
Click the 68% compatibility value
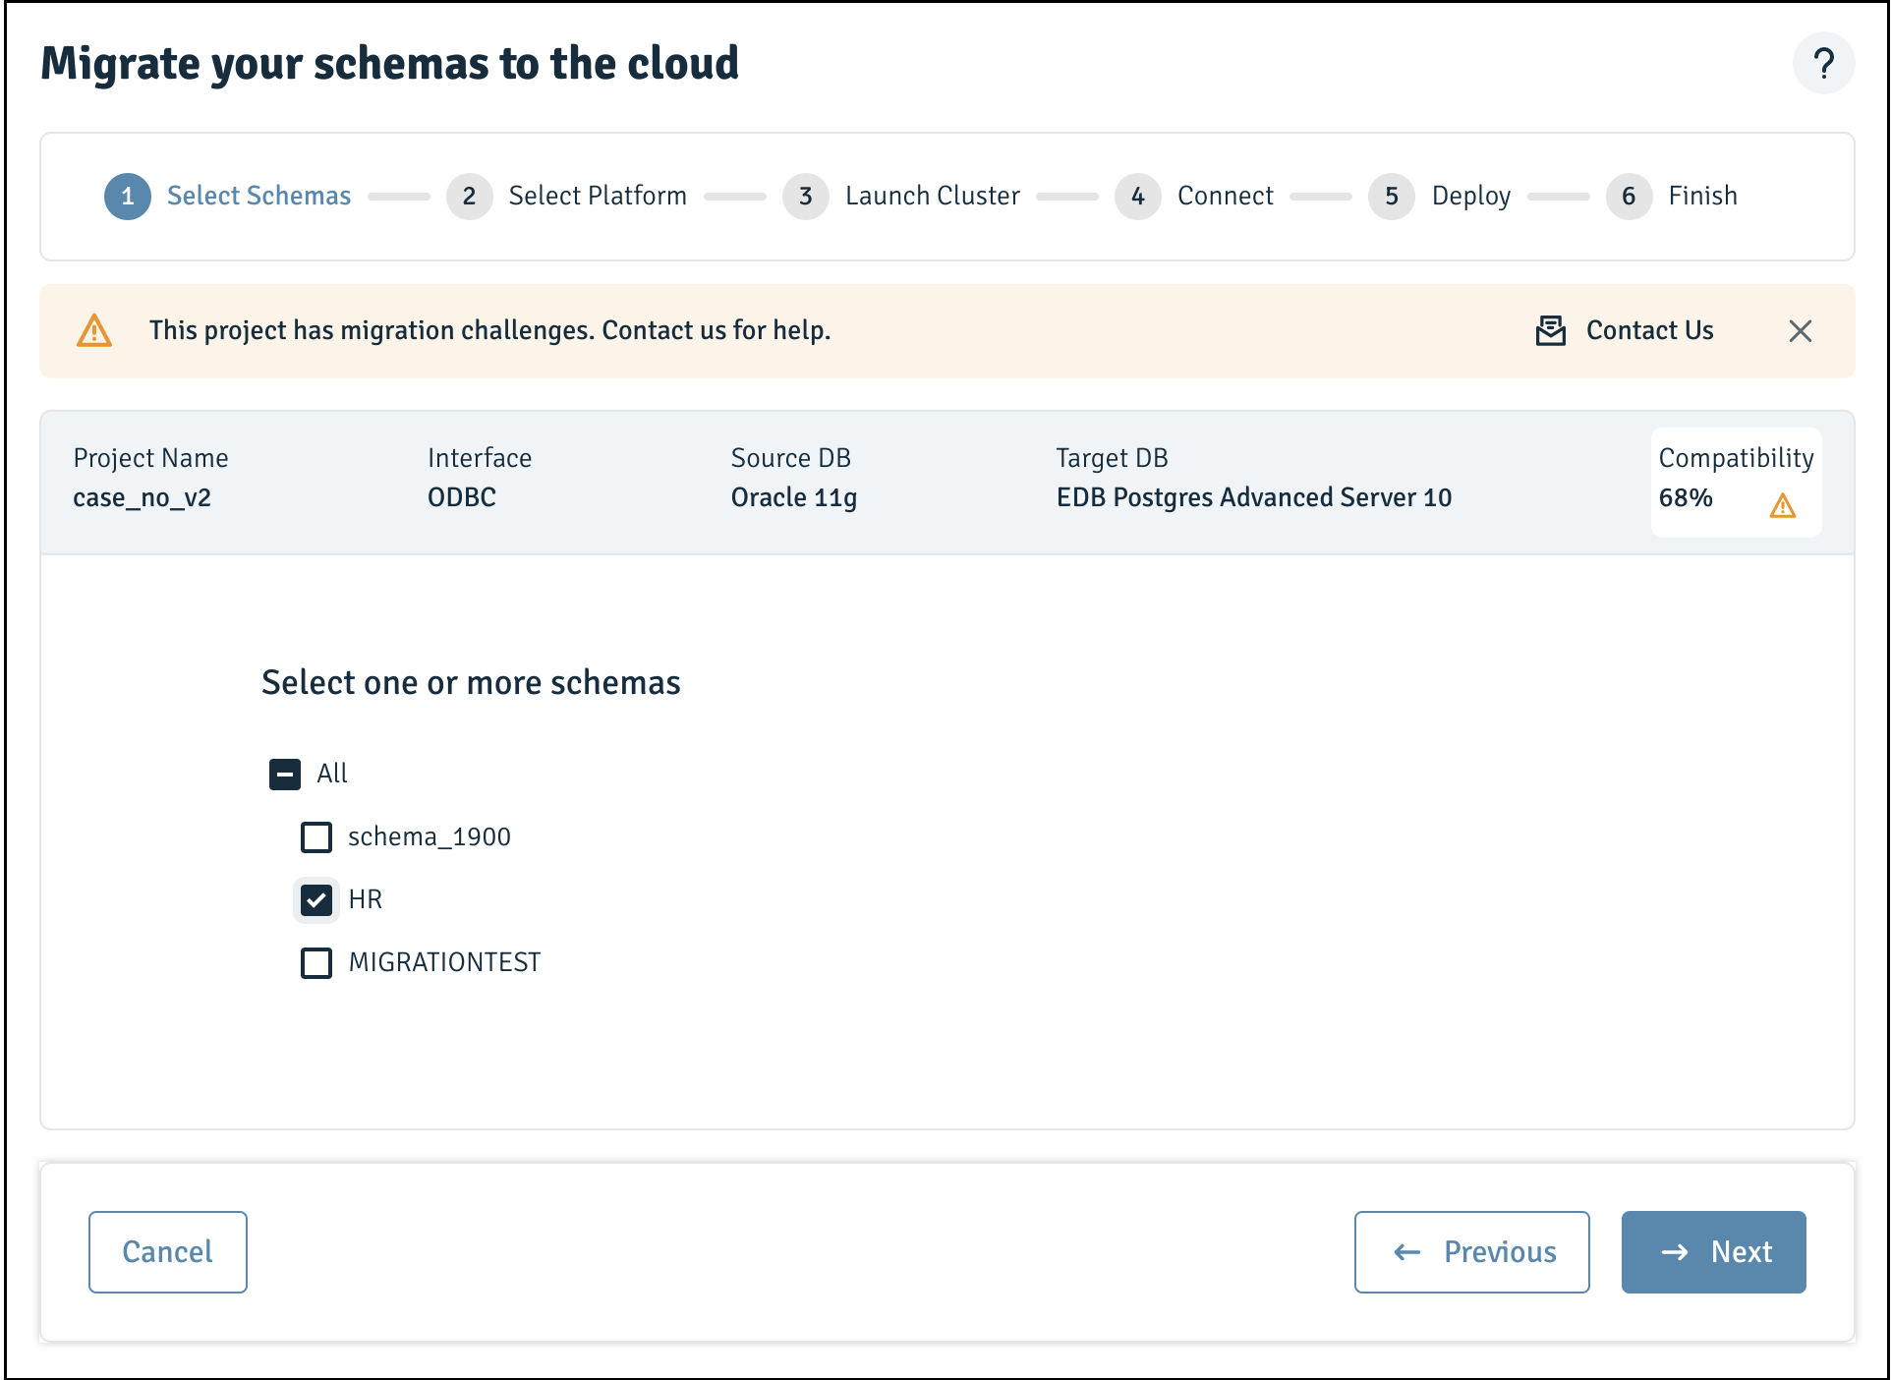tap(1686, 497)
